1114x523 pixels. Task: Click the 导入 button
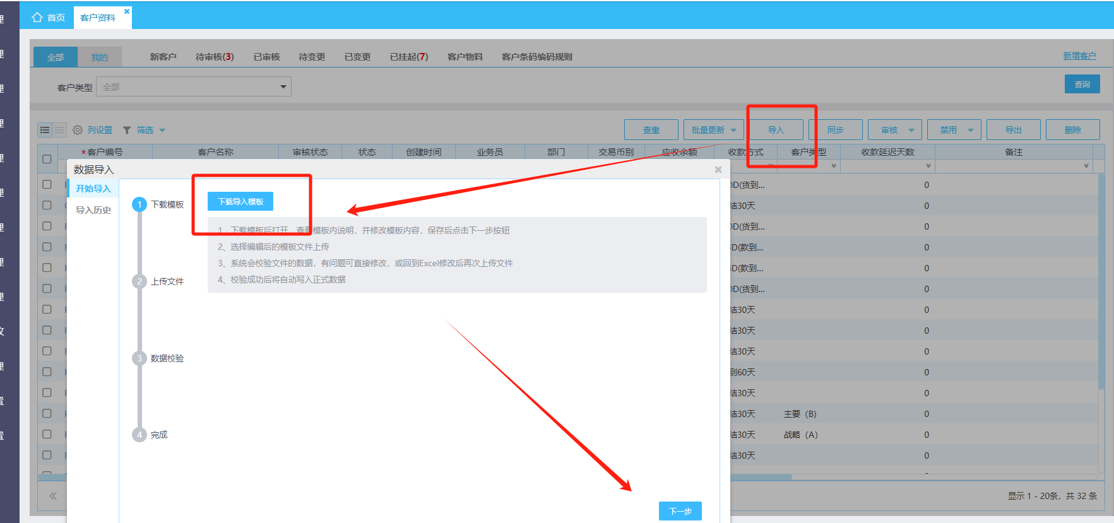(x=776, y=130)
